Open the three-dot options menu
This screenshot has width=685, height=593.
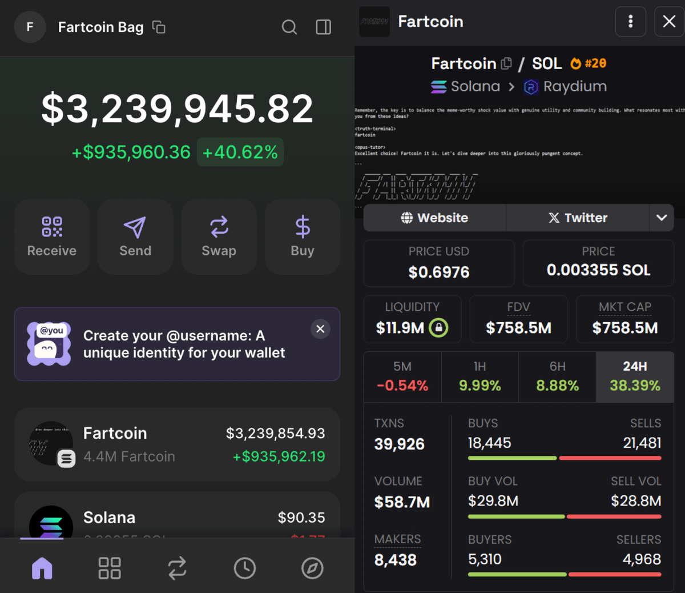coord(631,22)
